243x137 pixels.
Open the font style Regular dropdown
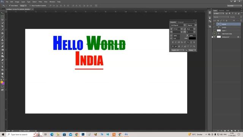196,25
